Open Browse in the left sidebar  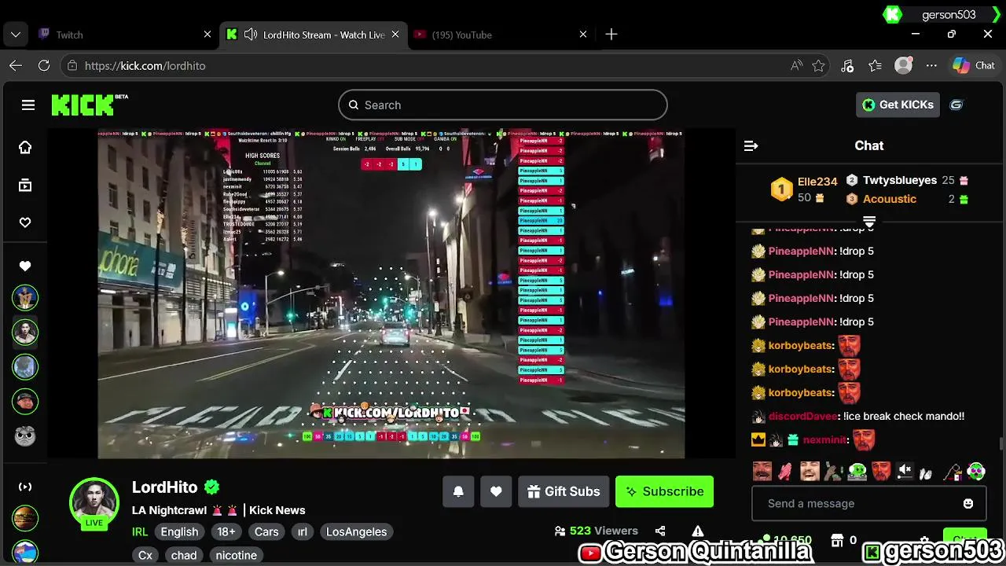(x=25, y=185)
